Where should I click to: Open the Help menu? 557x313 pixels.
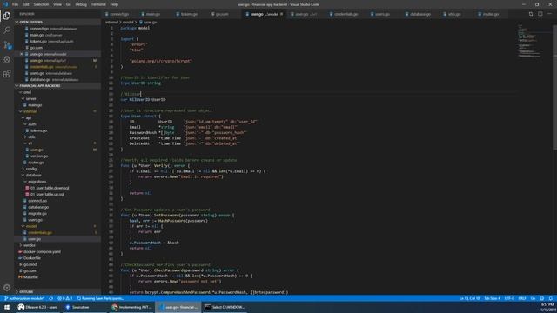tap(114, 4)
